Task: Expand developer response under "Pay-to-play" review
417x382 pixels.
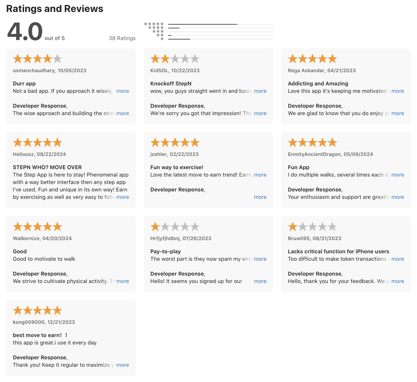Action: click(260, 281)
